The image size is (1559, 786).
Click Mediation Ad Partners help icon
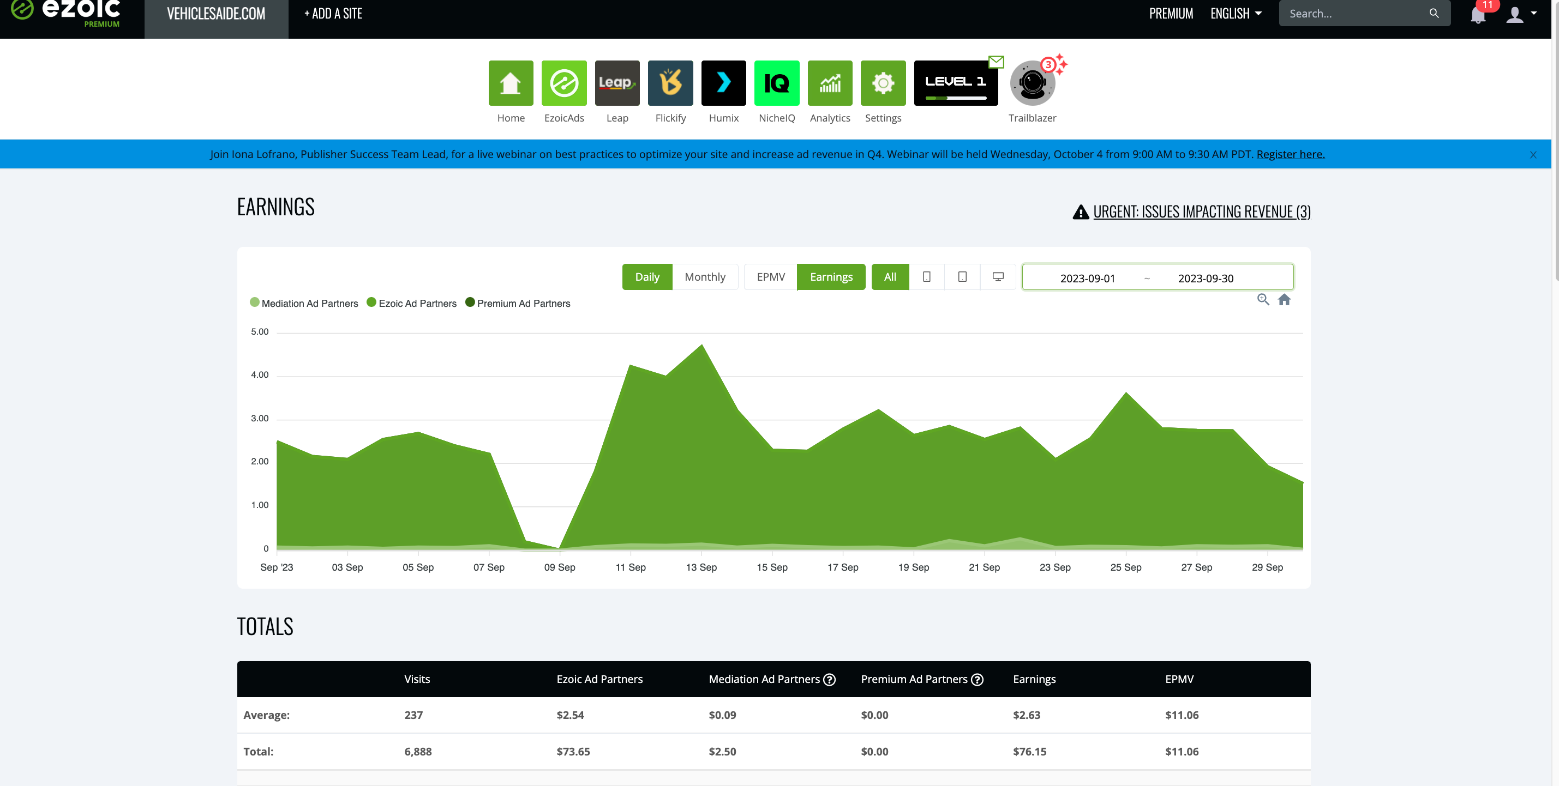click(829, 679)
